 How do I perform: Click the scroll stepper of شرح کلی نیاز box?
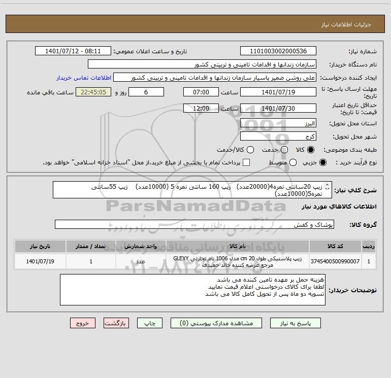328,186
